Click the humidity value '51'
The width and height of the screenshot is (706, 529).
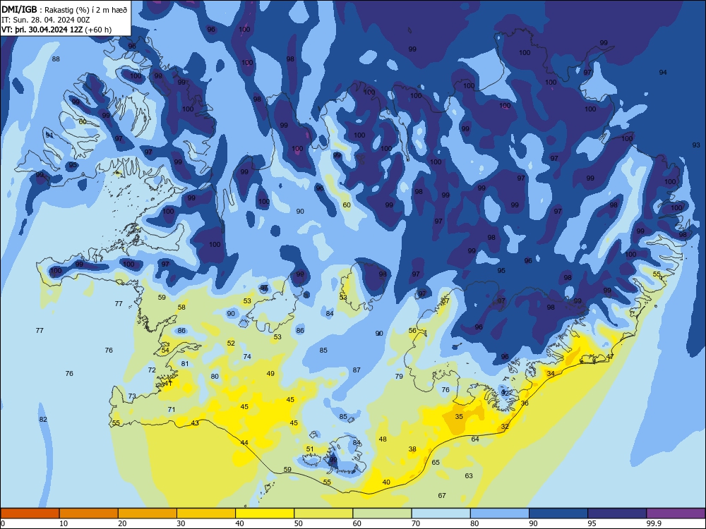coord(310,449)
